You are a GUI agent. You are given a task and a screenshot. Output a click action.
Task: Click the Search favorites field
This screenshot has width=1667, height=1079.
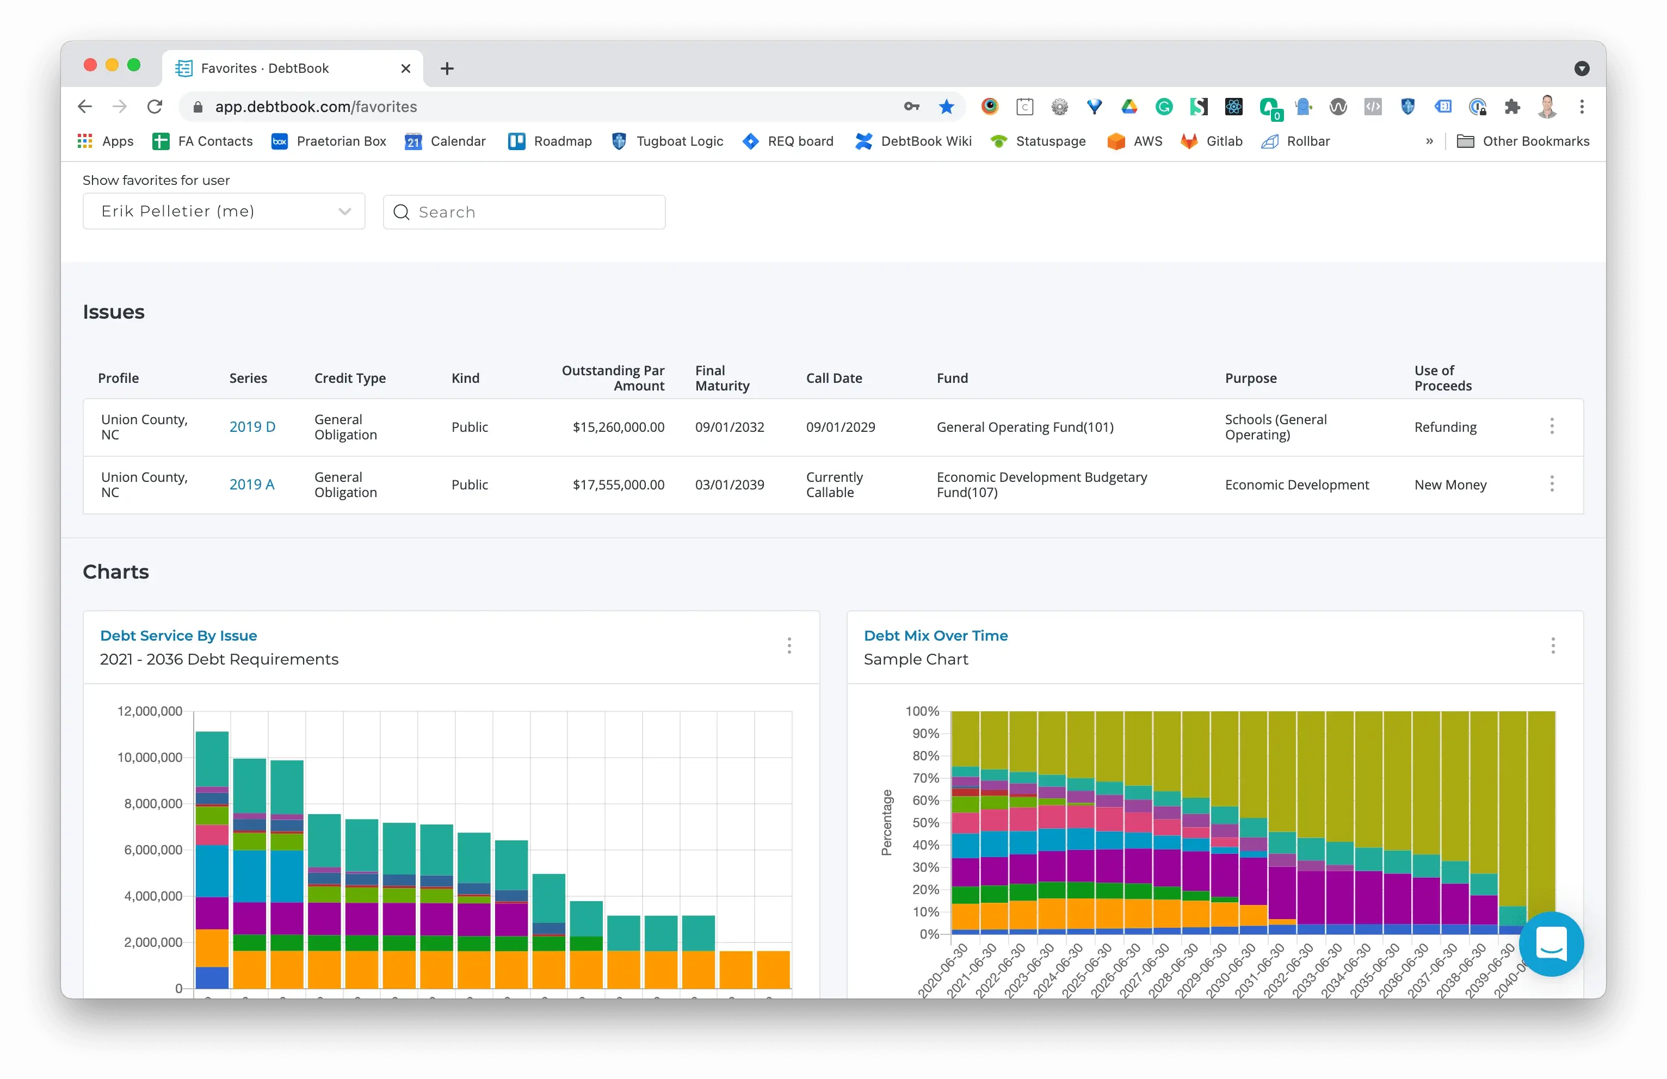(524, 212)
